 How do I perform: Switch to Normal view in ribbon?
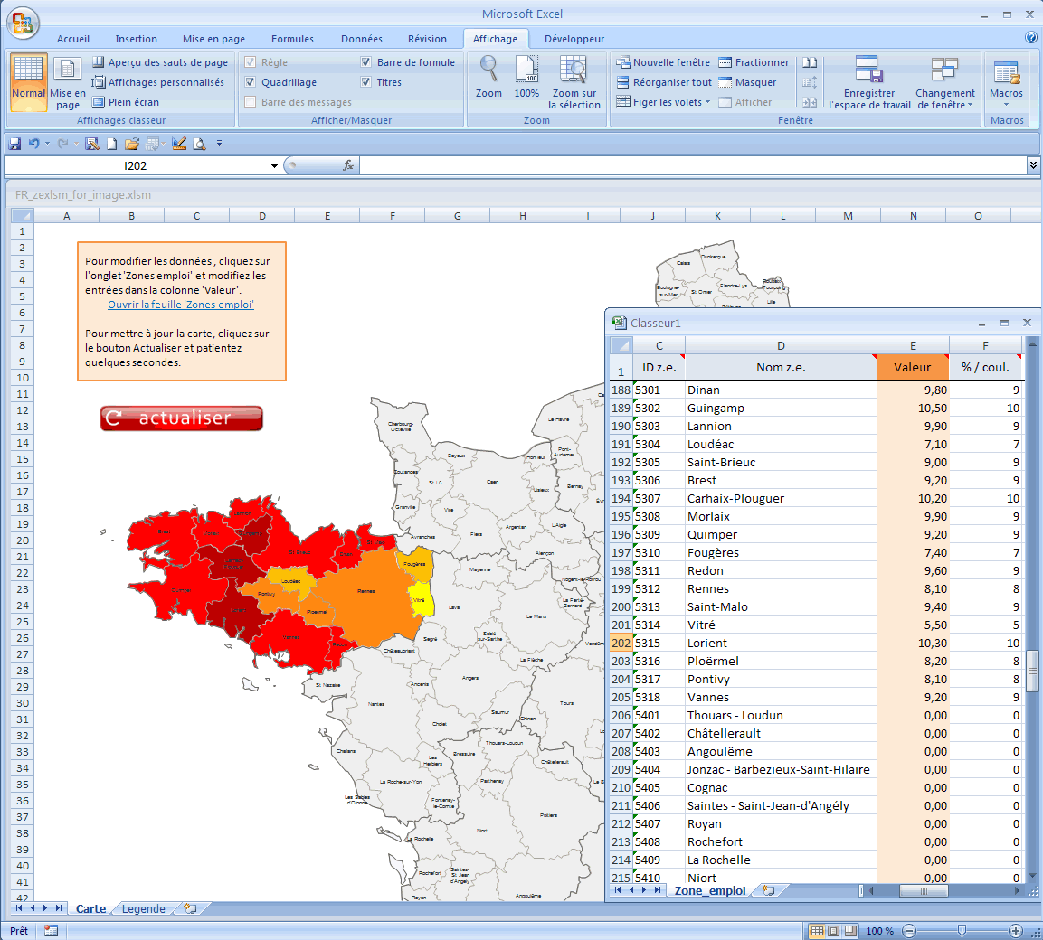[x=29, y=82]
